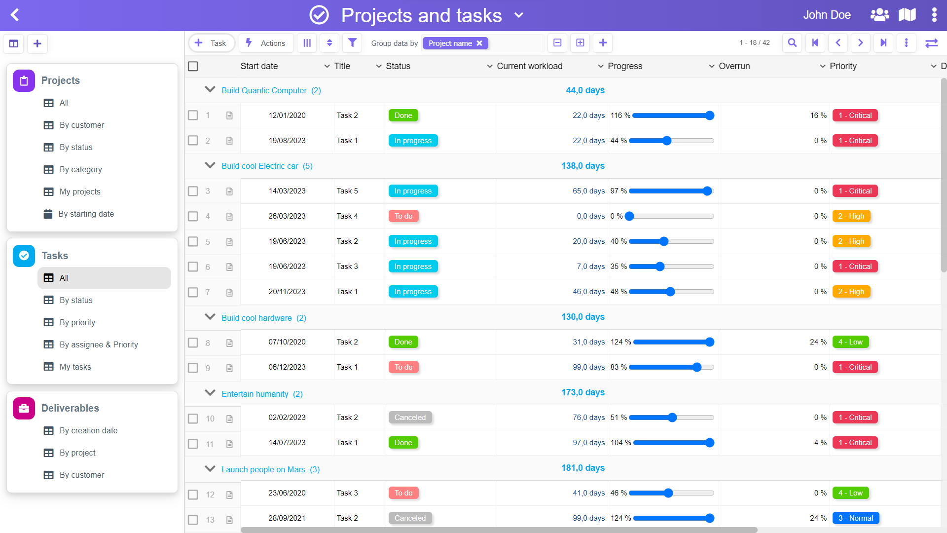Collapse the Build Quantic Computer group
Viewport: 947px width, 533px height.
(210, 90)
